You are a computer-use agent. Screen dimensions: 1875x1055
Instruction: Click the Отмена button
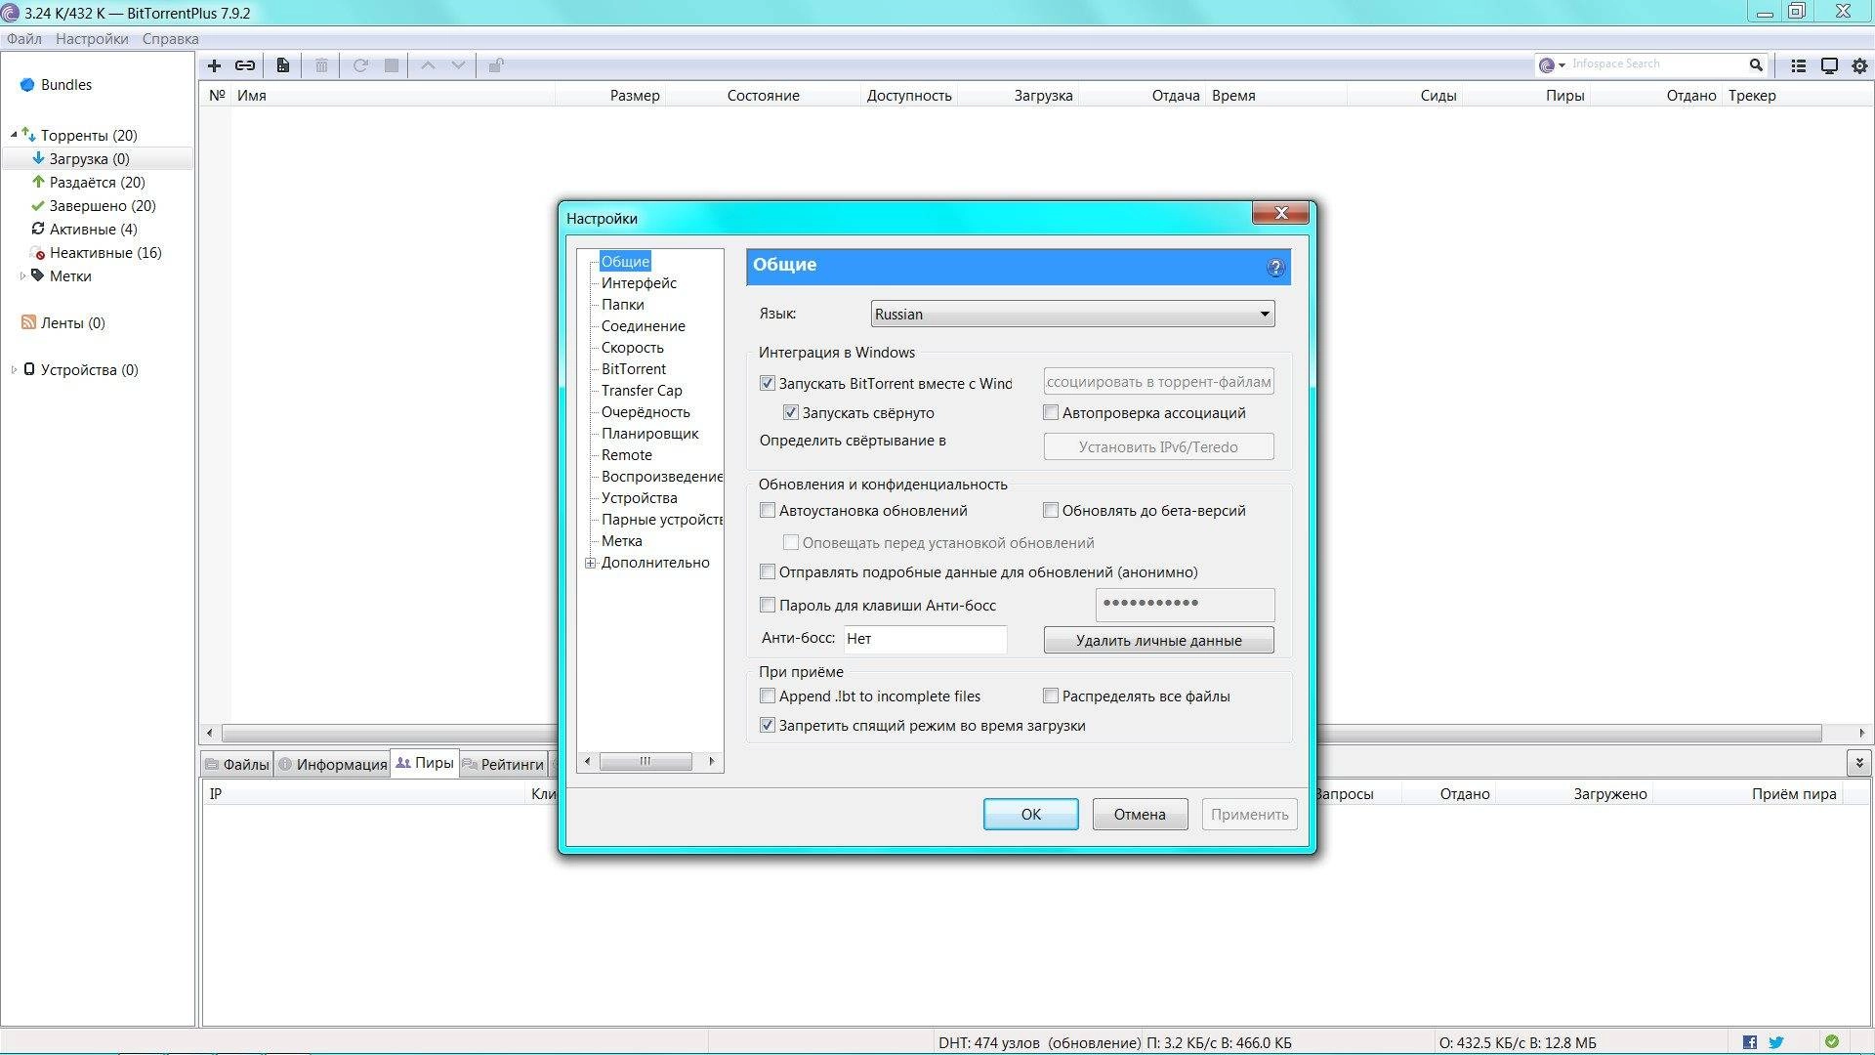(1140, 814)
